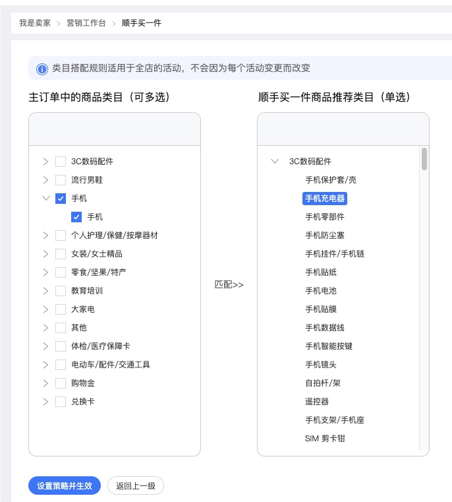Click the 匹配>> label between panels

229,284
